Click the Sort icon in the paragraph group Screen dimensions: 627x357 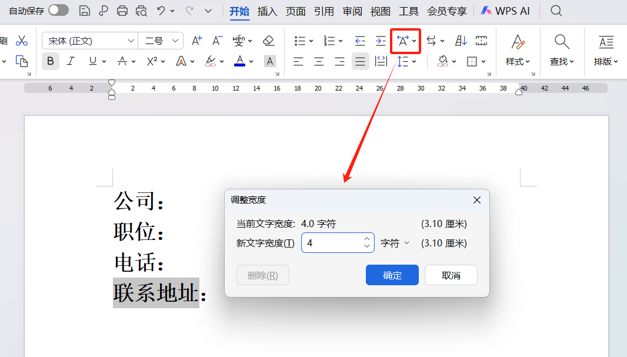click(x=461, y=41)
